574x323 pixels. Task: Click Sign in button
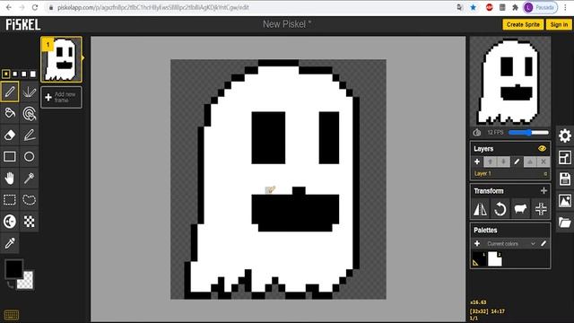tap(559, 24)
